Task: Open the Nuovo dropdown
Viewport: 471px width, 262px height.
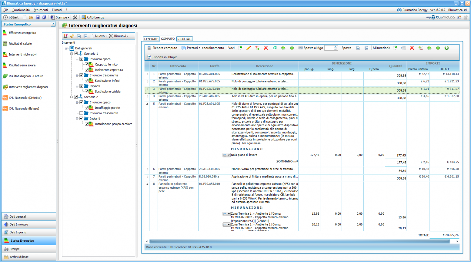Action: (x=101, y=36)
